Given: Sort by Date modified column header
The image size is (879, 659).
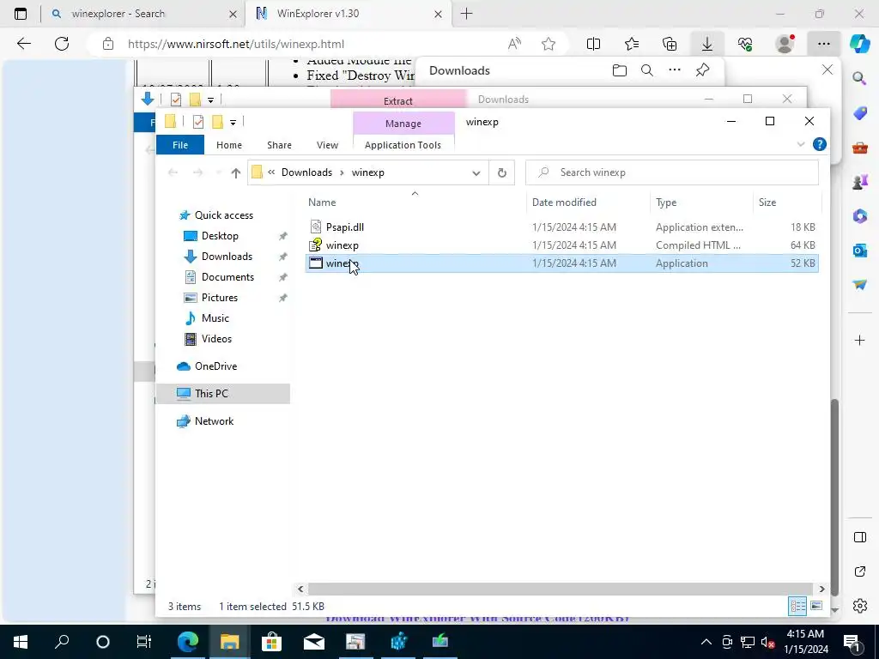Looking at the screenshot, I should [x=564, y=203].
